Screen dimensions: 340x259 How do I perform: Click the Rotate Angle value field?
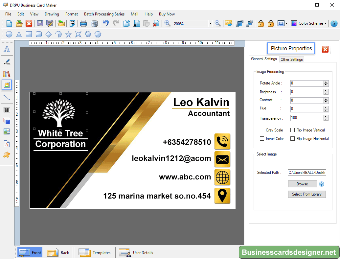(307, 83)
